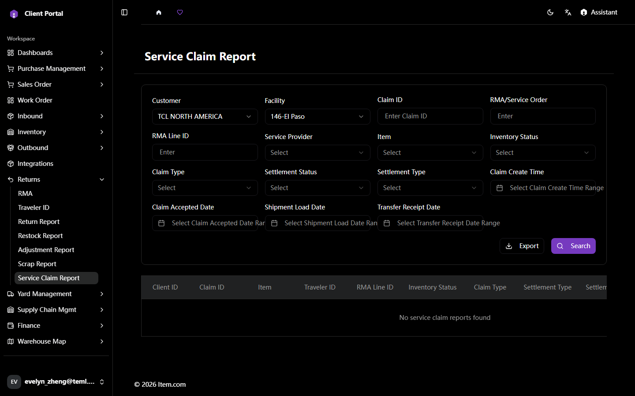Click the Warehouse Map icon
This screenshot has width=635, height=396.
coord(11,341)
